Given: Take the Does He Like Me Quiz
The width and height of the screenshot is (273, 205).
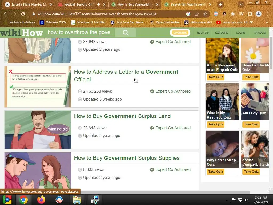Looking at the screenshot, I should point(251,77).
